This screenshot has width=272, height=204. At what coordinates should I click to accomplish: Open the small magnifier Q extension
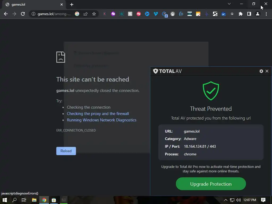232,14
